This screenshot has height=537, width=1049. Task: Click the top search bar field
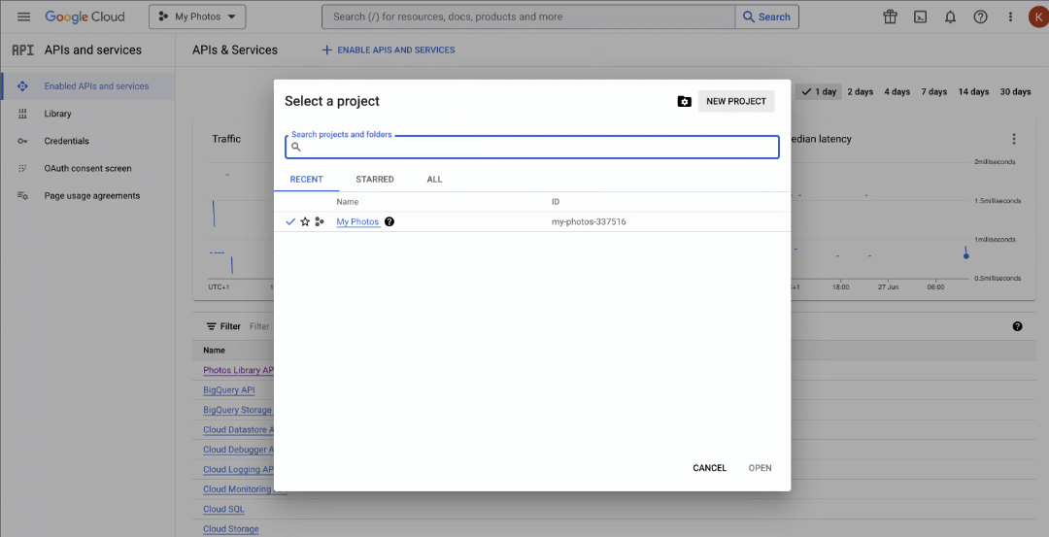[527, 17]
